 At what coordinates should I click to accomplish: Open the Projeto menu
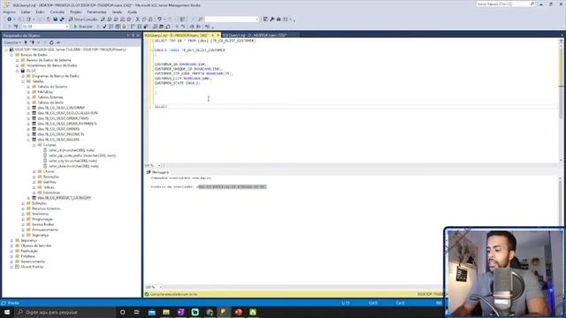[x=75, y=11]
